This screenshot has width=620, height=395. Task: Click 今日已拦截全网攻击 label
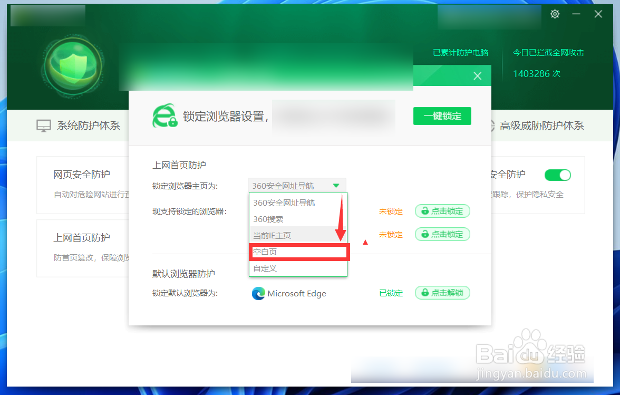click(548, 53)
